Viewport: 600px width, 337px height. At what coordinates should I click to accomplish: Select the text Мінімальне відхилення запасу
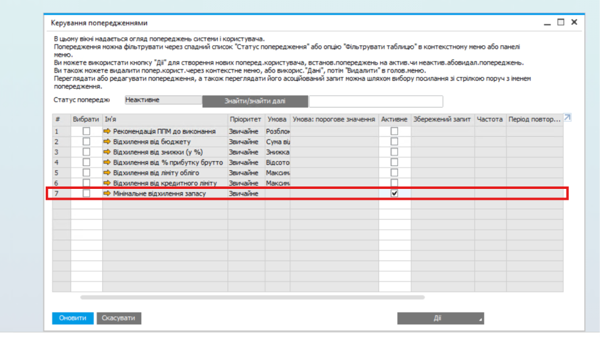click(159, 194)
